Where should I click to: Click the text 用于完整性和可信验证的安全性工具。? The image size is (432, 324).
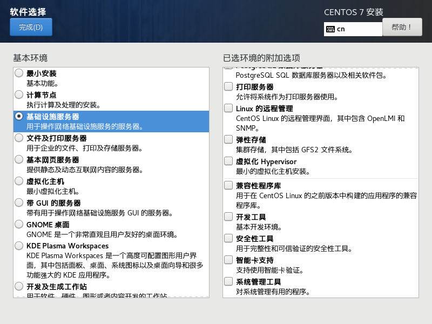coord(294,248)
